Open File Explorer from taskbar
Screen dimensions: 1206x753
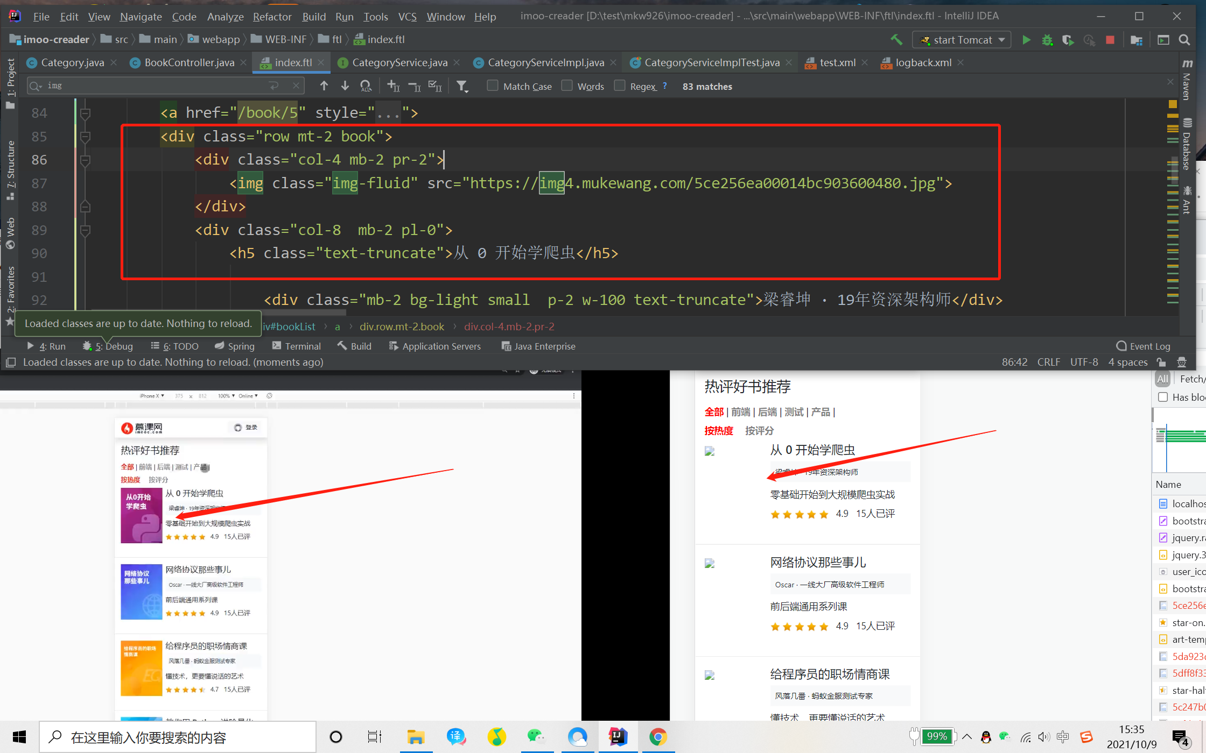point(416,736)
